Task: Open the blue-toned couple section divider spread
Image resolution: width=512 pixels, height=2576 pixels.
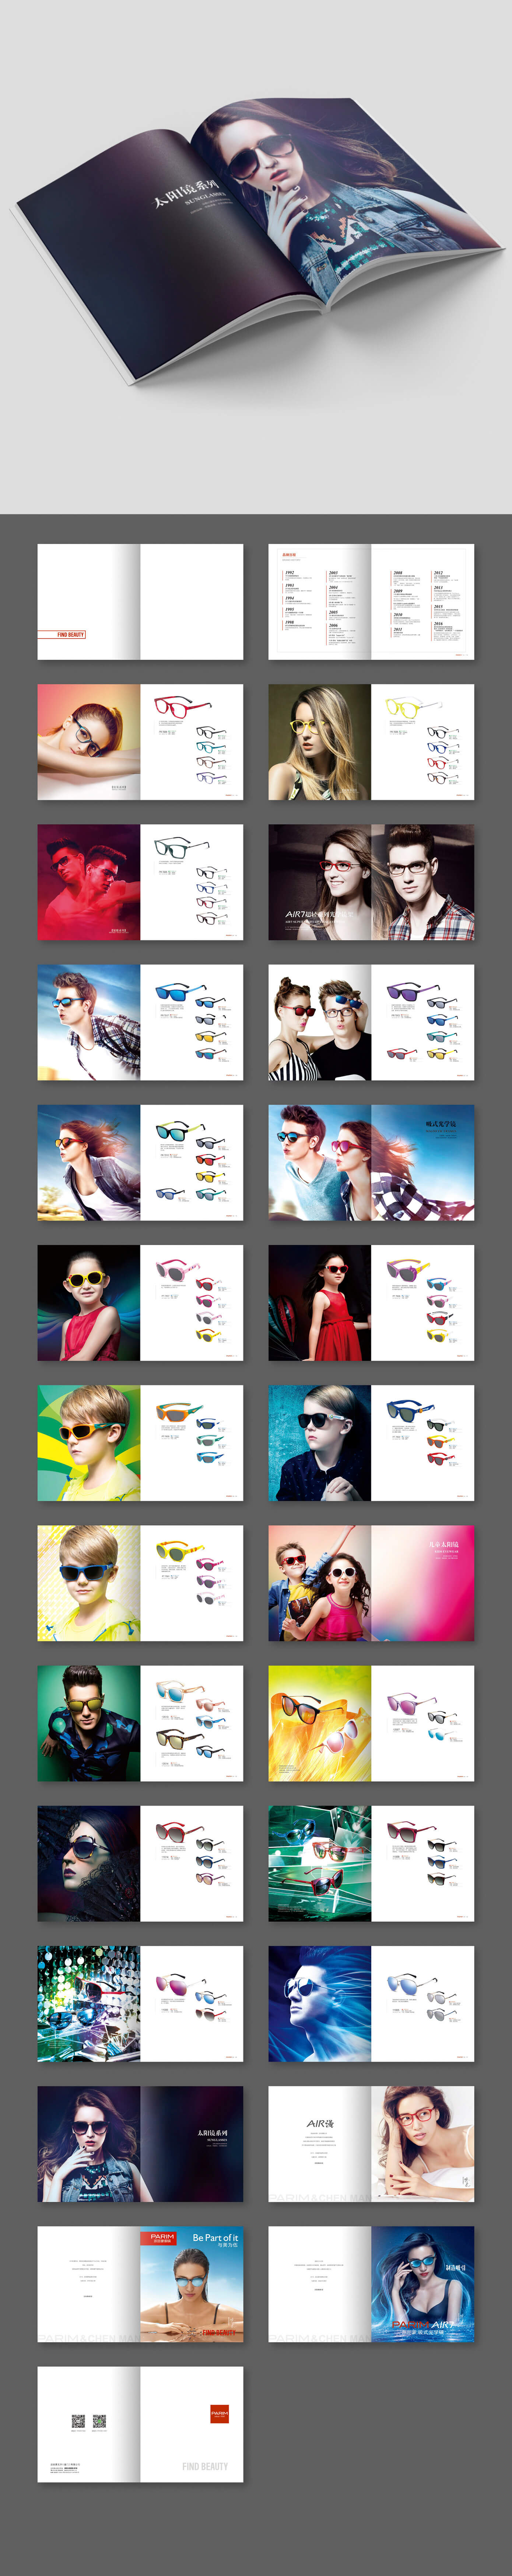Action: 371,1161
